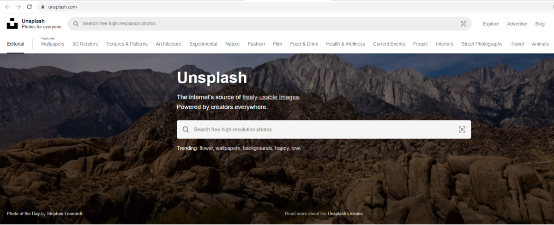
Task: Open the Advertise link
Action: tap(517, 24)
